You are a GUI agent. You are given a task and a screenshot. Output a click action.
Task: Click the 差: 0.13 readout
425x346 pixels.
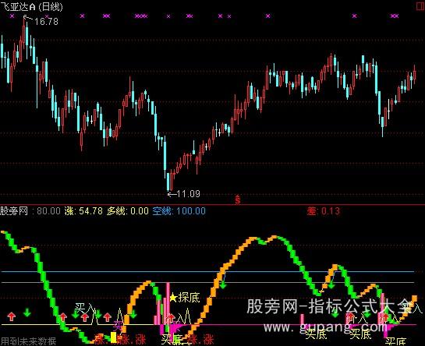(323, 211)
